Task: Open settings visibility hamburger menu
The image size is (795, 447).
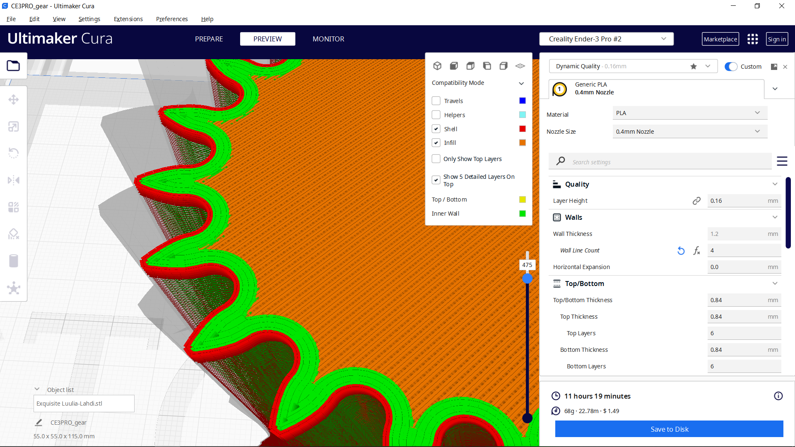Action: (x=782, y=161)
